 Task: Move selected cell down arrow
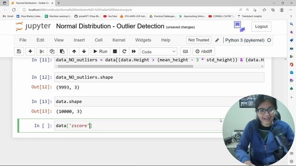point(84,51)
